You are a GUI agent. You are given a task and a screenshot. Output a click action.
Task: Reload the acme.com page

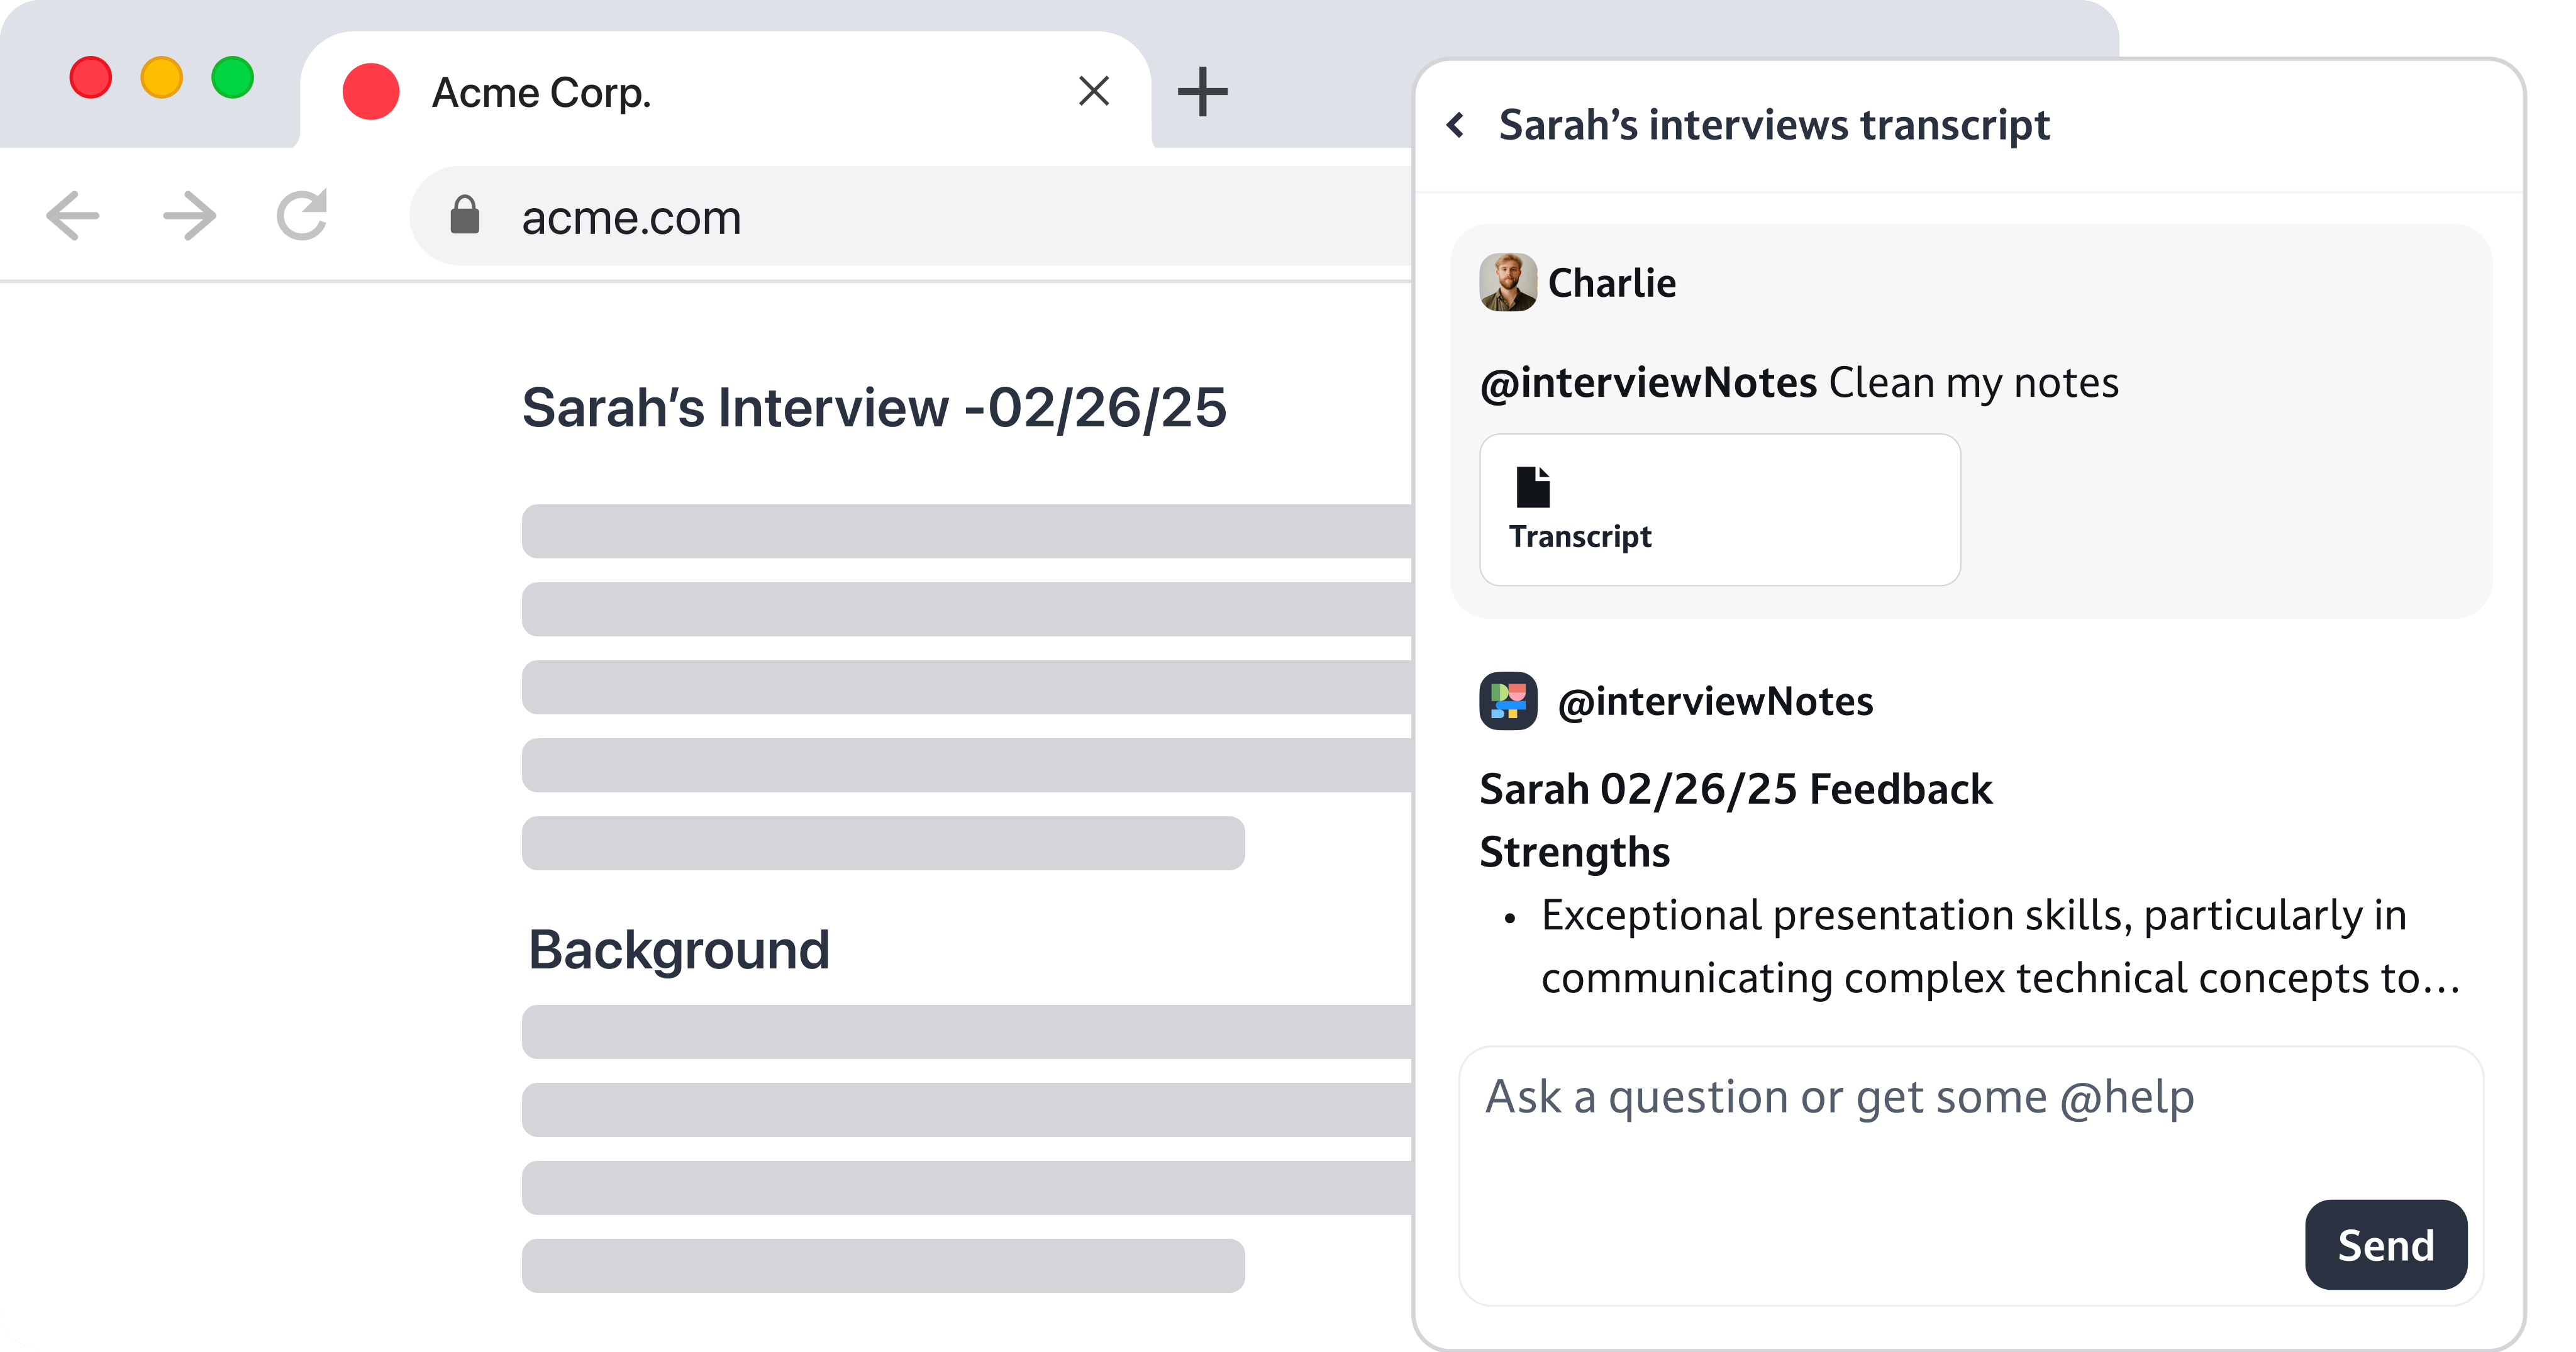click(302, 215)
